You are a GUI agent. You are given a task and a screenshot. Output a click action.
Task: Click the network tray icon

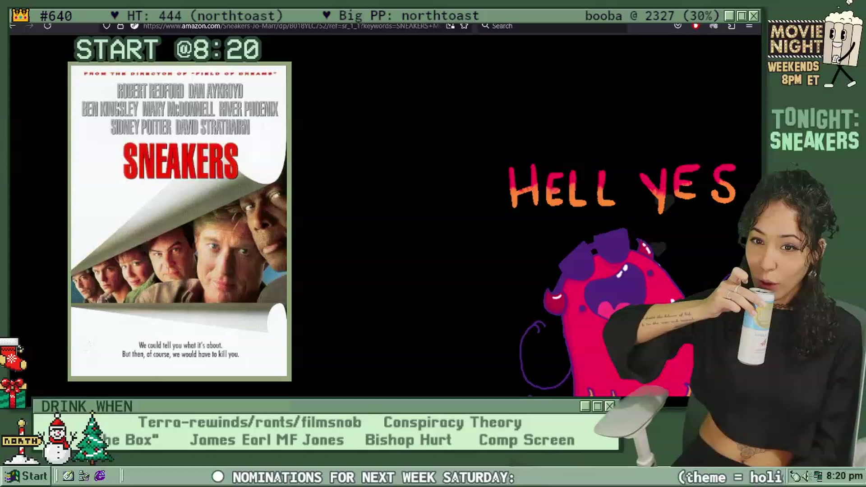(818, 476)
